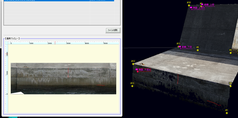Viewport: 238px width, 118px height.
Task: Click the wall image in preview pane
Action: pos(63,78)
